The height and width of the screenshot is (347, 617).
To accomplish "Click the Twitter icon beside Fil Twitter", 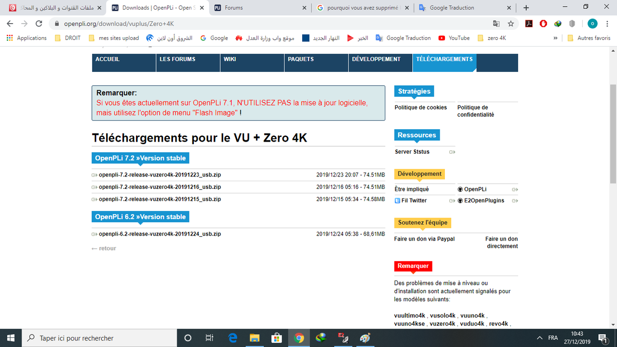I will coord(397,200).
